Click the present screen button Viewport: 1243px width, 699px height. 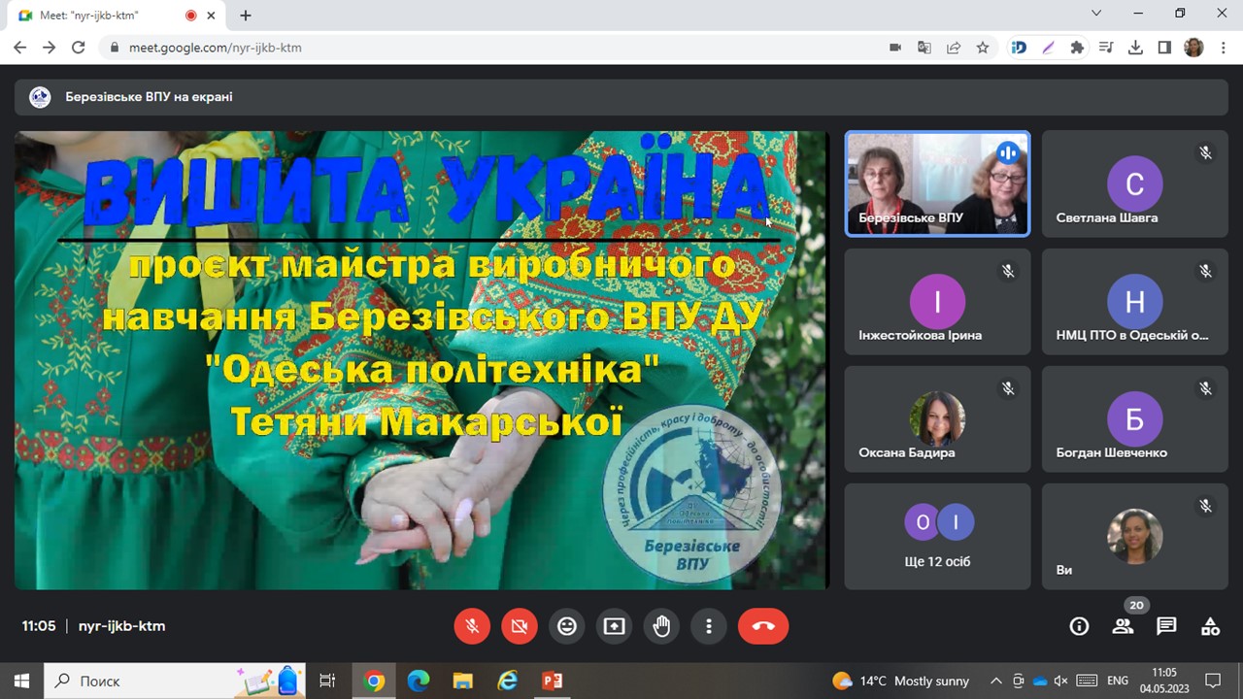[x=614, y=626]
